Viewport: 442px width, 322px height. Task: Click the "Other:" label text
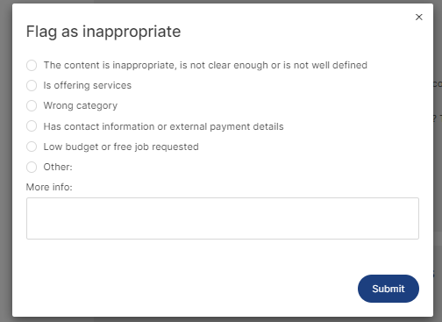pyautogui.click(x=58, y=167)
